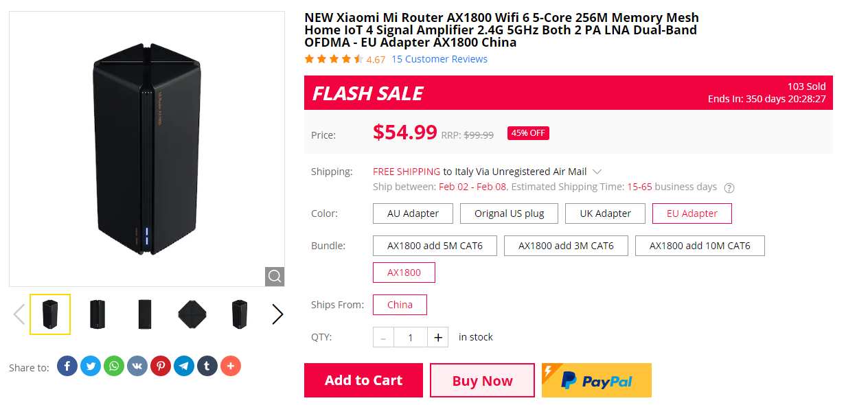The image size is (857, 405).
Task: Select the AX1800 add 5M CAT6 bundle
Action: (435, 245)
